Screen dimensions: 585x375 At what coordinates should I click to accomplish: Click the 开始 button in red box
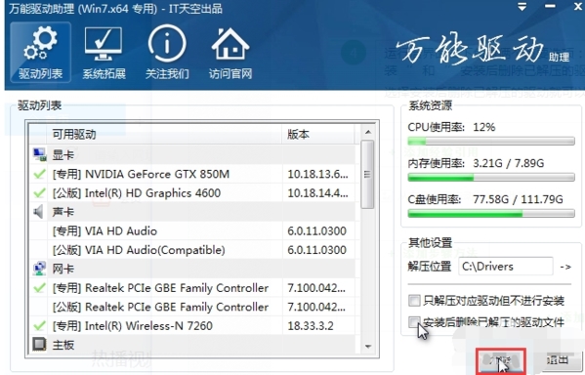501,360
